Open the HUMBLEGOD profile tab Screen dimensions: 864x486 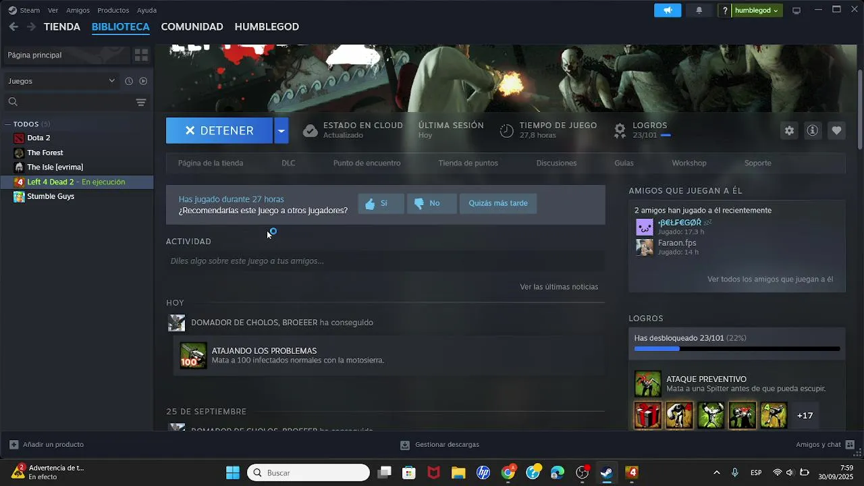267,27
